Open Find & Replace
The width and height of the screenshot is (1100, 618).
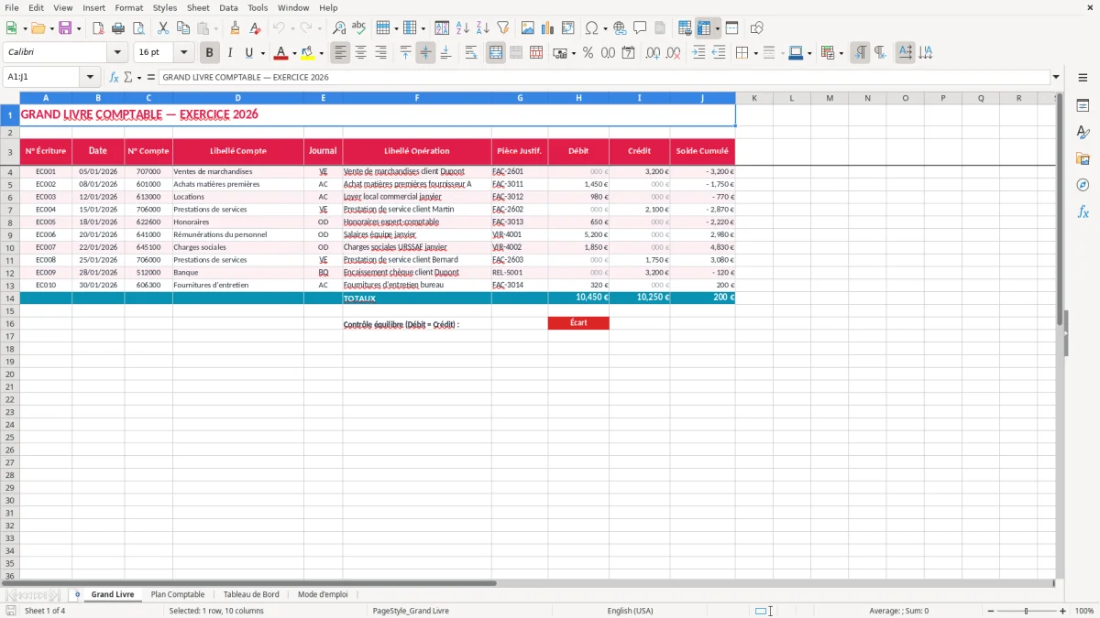[339, 28]
